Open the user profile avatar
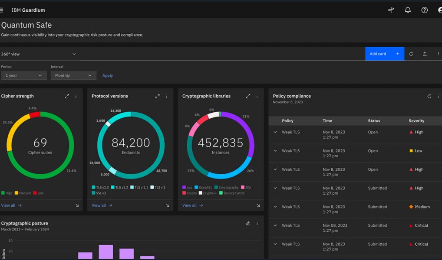 point(440,10)
